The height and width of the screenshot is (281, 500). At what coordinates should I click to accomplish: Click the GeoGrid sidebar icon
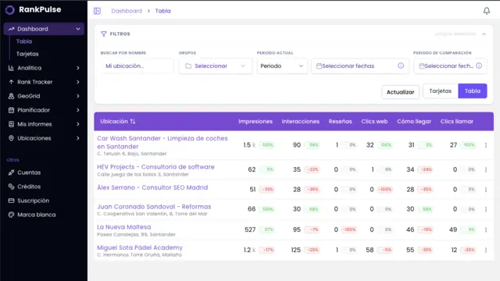(11, 96)
